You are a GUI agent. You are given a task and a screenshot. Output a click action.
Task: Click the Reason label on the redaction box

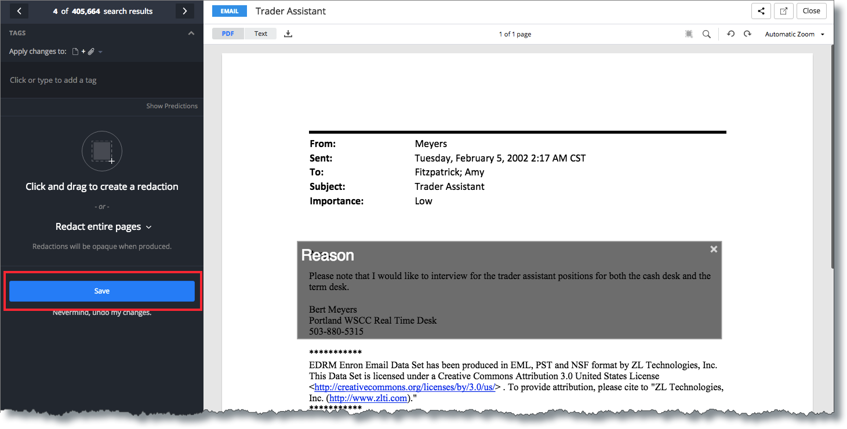click(x=328, y=255)
